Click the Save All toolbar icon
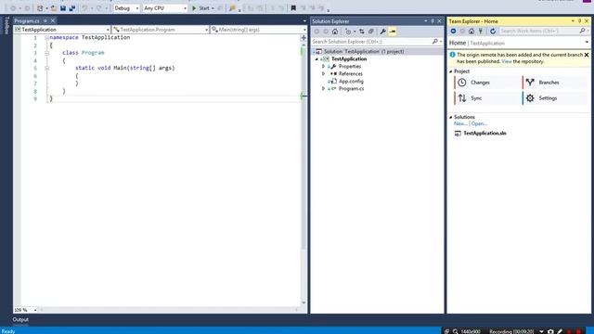Viewport: 594px width, 334px height. click(x=71, y=8)
